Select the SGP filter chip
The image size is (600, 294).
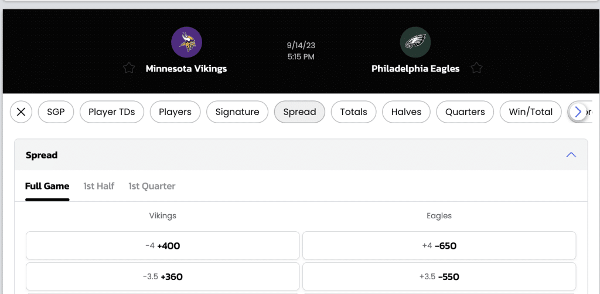[56, 112]
